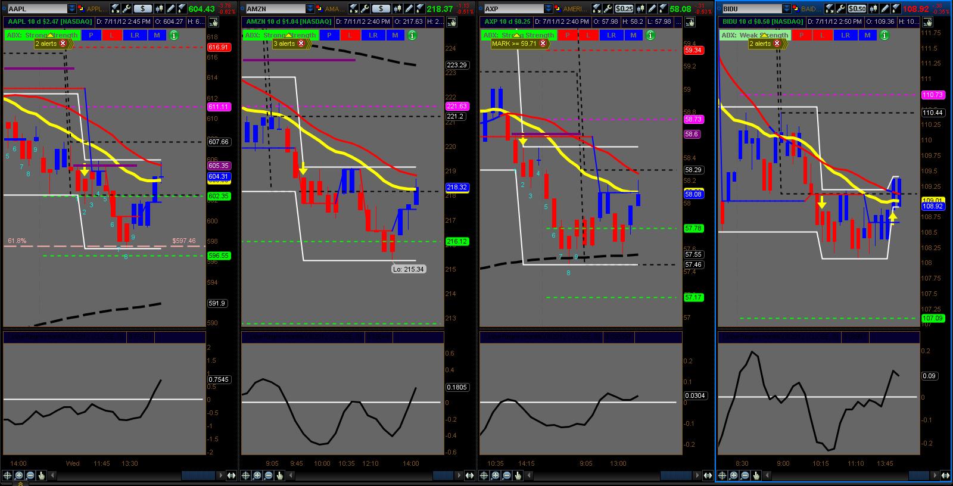Dismiss the 3 alerts tag on AMZN chart
The width and height of the screenshot is (953, 486).
click(301, 43)
